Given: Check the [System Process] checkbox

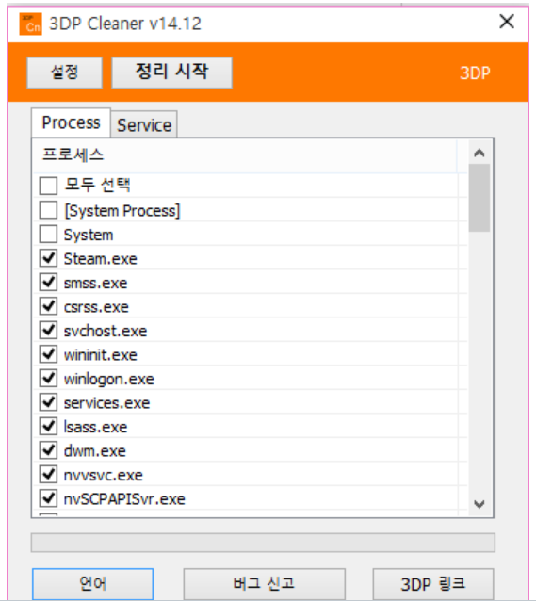Looking at the screenshot, I should pos(48,210).
